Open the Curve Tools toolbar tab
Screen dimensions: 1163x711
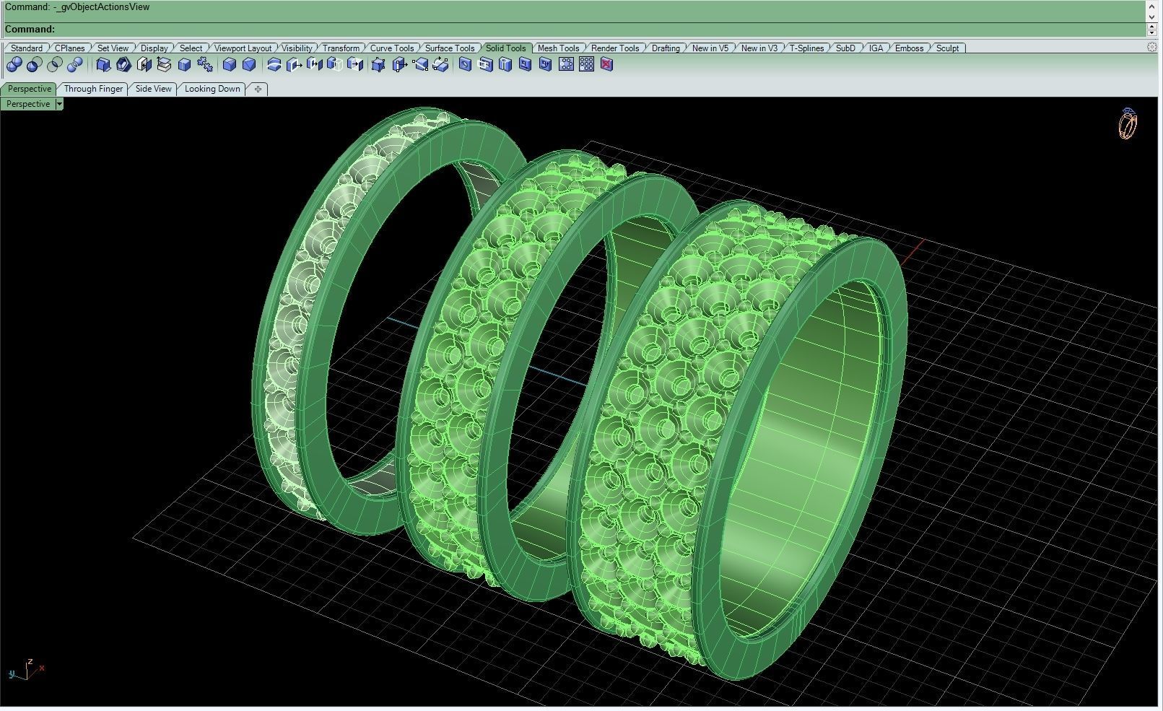click(392, 48)
